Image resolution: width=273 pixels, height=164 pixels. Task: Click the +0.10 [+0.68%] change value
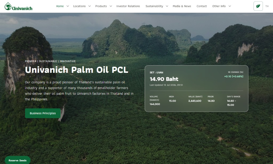(x=234, y=77)
